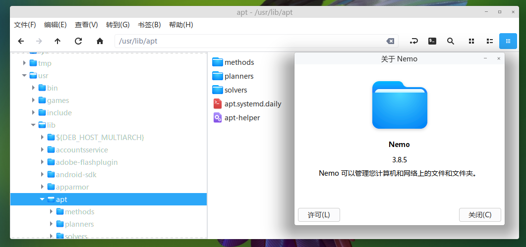Select the apt-helper executable icon

coord(218,118)
